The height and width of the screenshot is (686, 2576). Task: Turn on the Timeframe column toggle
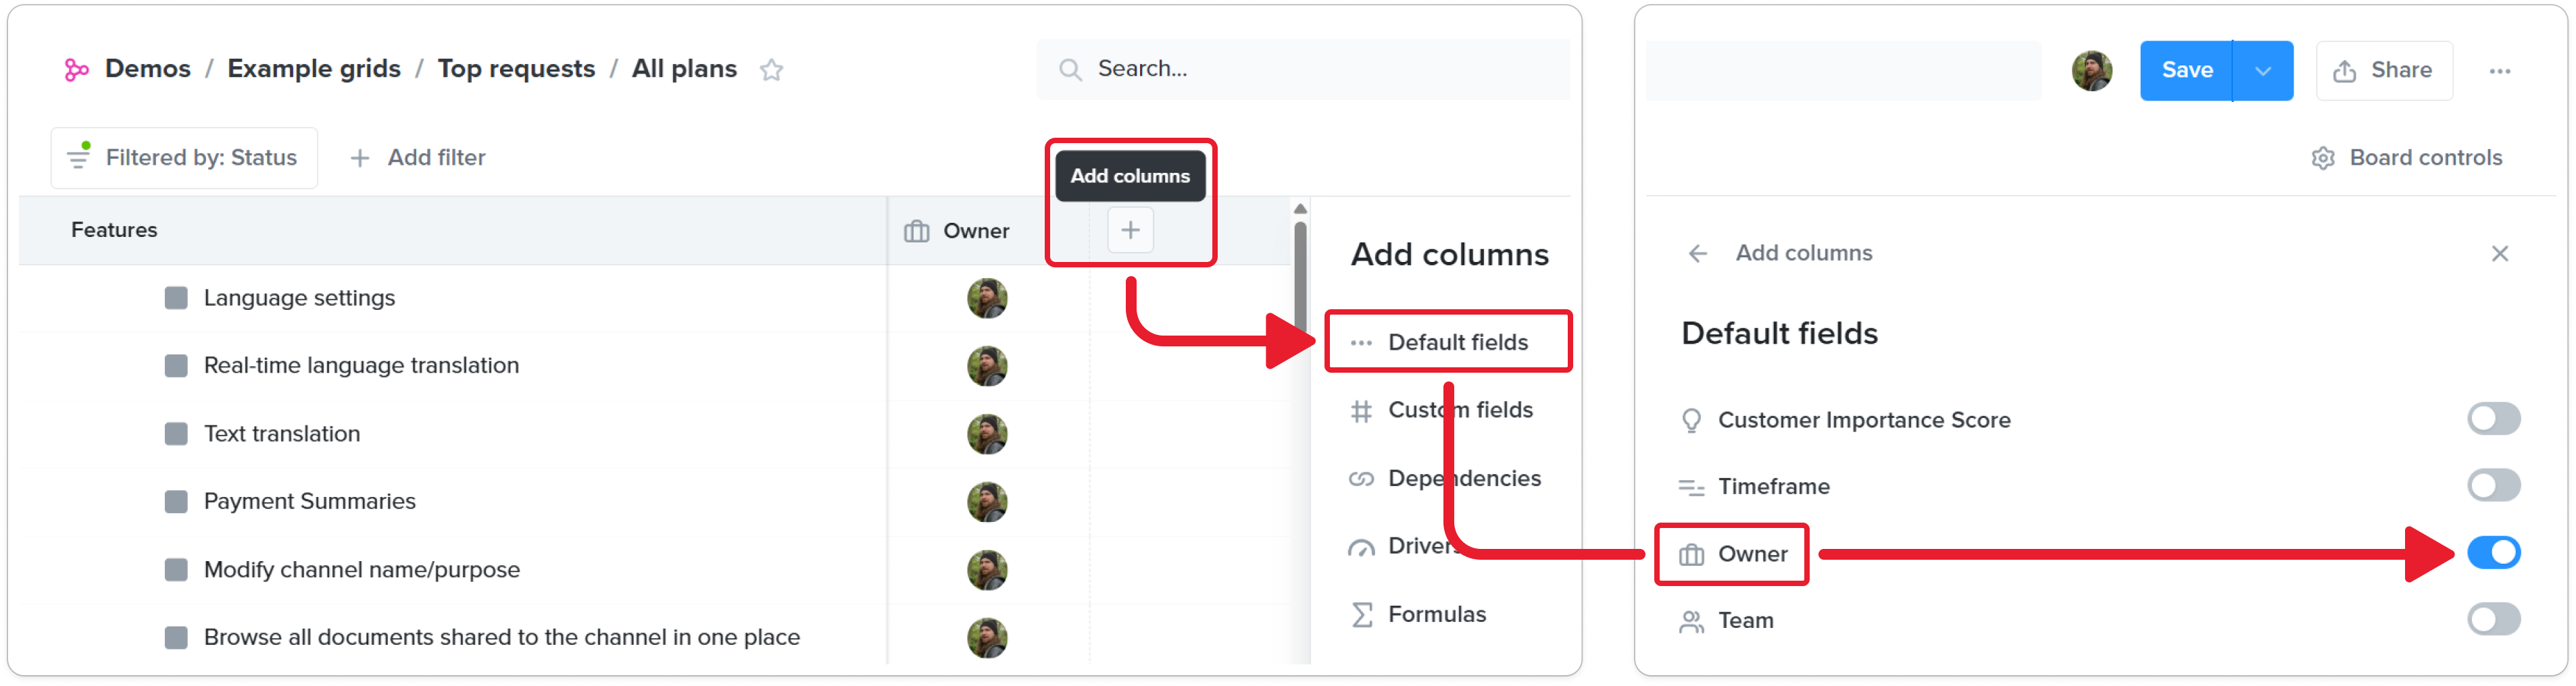tap(2493, 486)
